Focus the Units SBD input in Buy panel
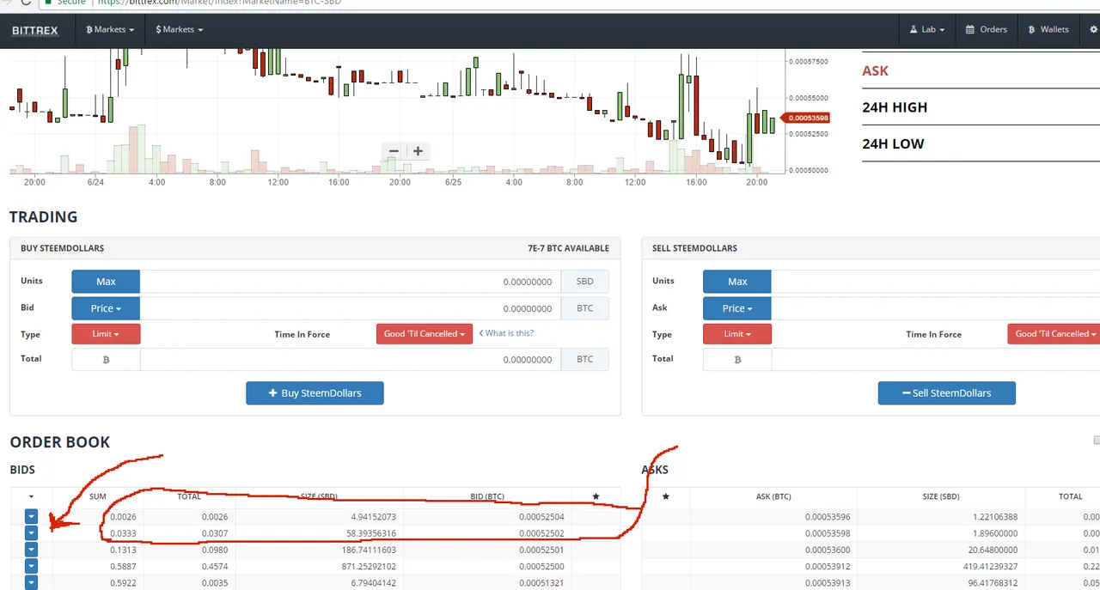 tap(351, 282)
